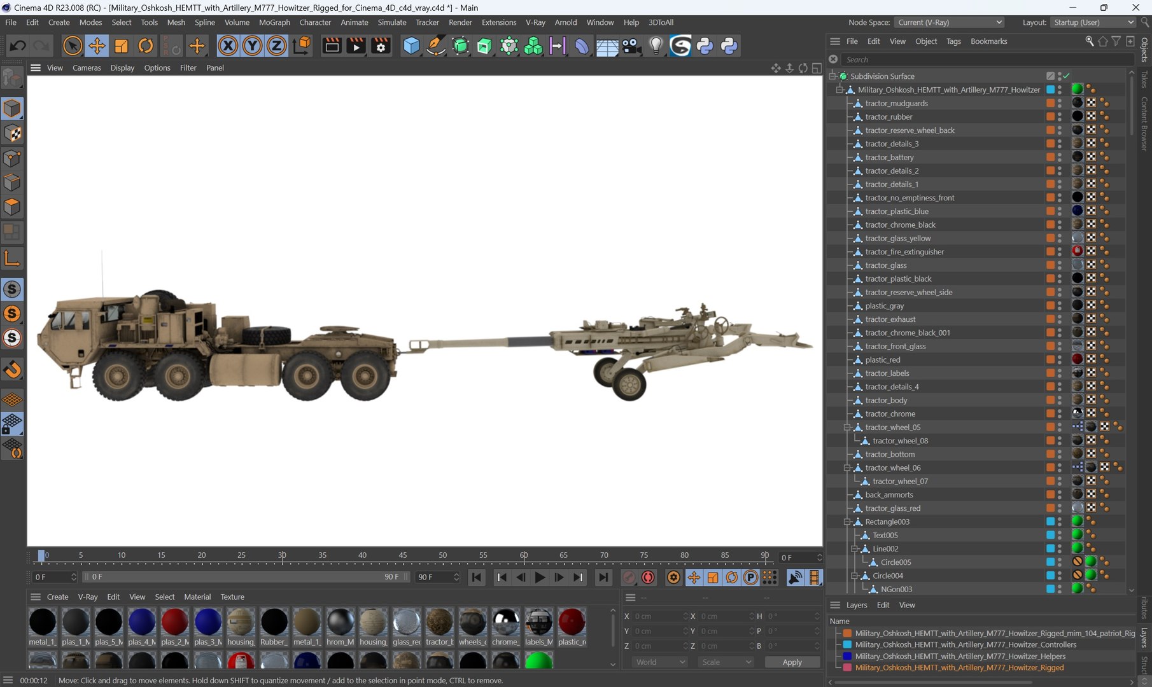
Task: Click the Controllers layer cyan swatch
Action: point(847,645)
